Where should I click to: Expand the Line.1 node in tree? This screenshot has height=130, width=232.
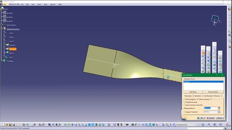[x=4, y=32]
